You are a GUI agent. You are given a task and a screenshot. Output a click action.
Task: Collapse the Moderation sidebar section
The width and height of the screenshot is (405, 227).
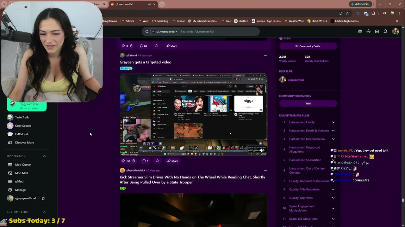pyautogui.click(x=44, y=156)
